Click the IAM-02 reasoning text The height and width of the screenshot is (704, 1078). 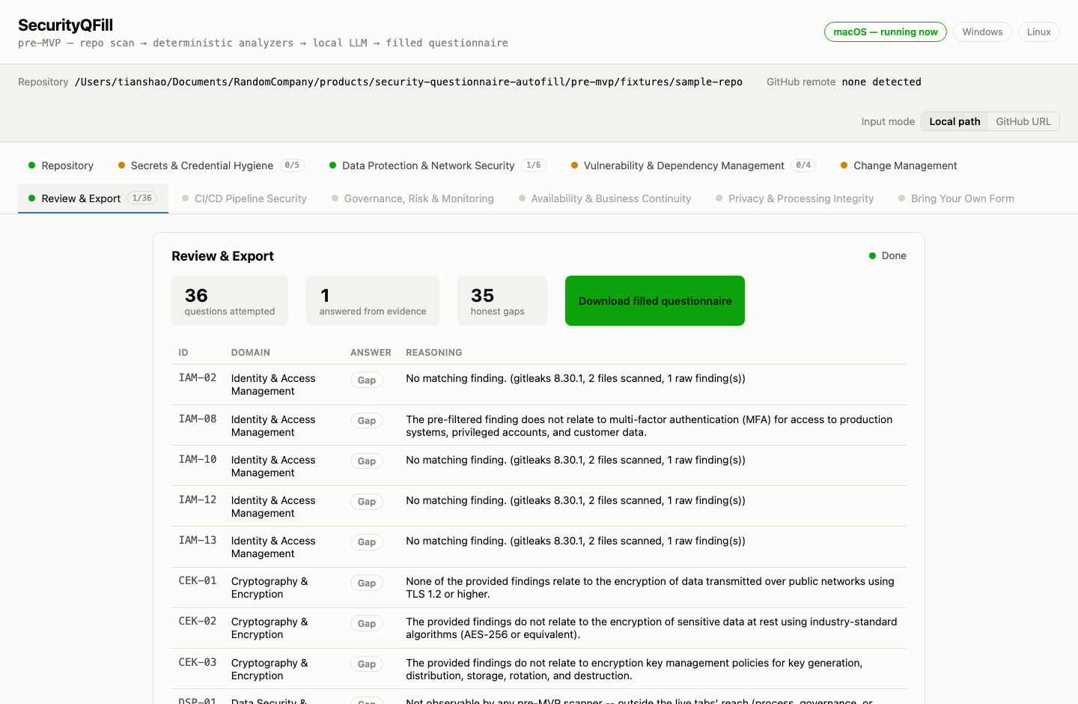click(x=576, y=378)
